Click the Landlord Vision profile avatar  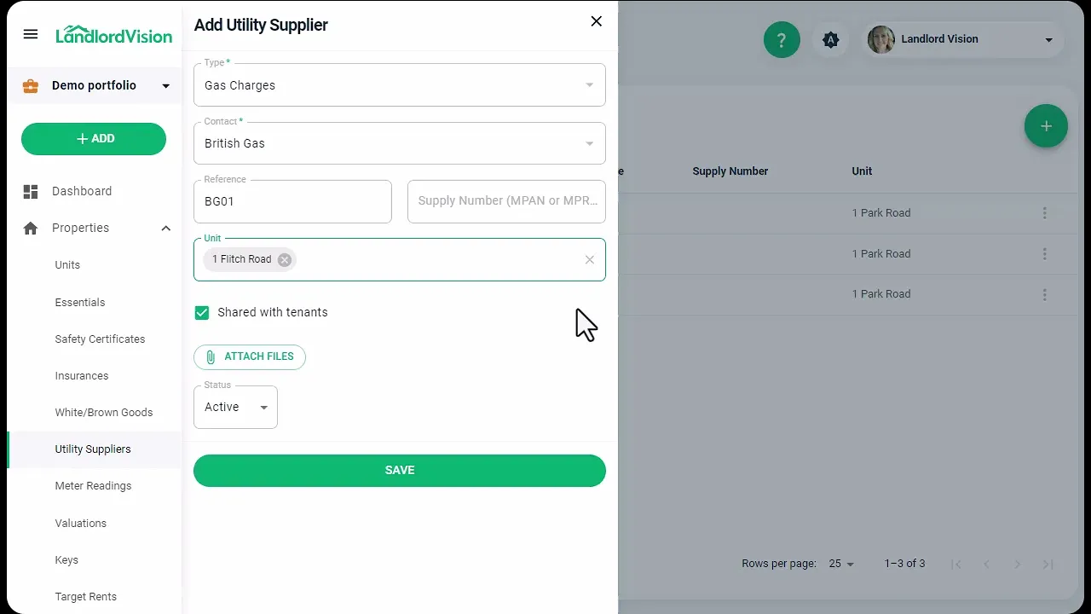tap(881, 39)
